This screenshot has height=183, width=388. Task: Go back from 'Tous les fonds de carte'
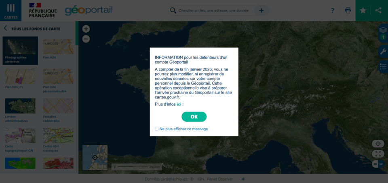coord(6,29)
